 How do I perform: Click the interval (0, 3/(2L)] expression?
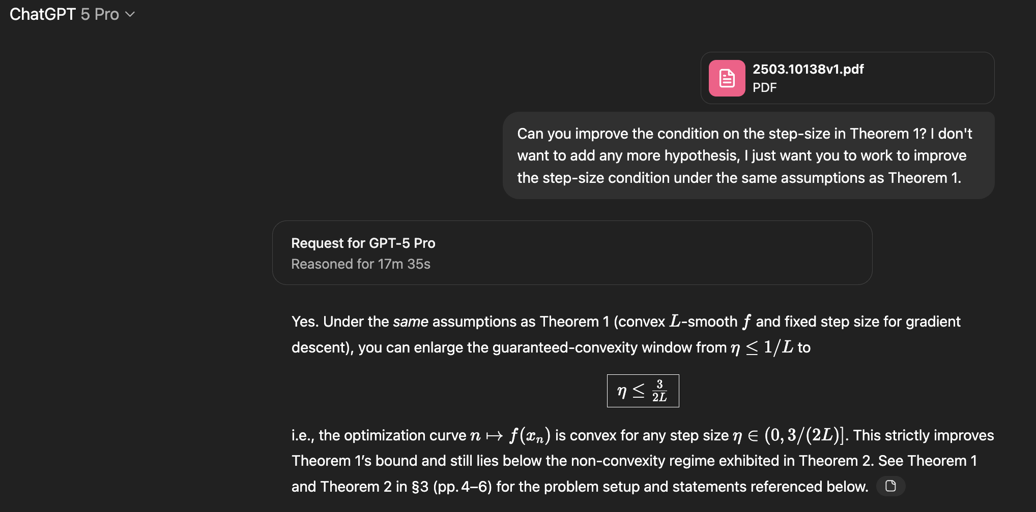[x=804, y=435]
